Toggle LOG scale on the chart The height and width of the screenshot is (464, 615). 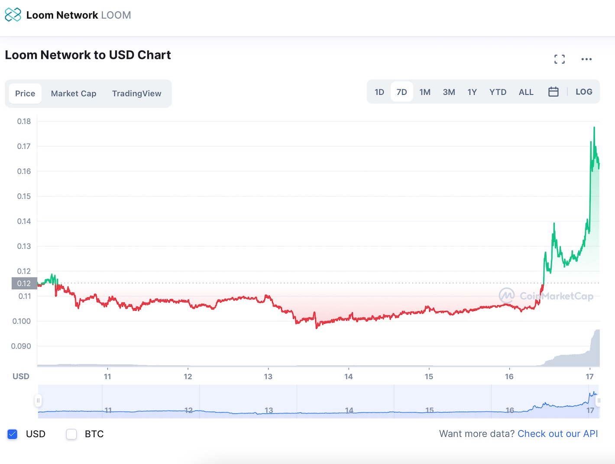tap(584, 92)
